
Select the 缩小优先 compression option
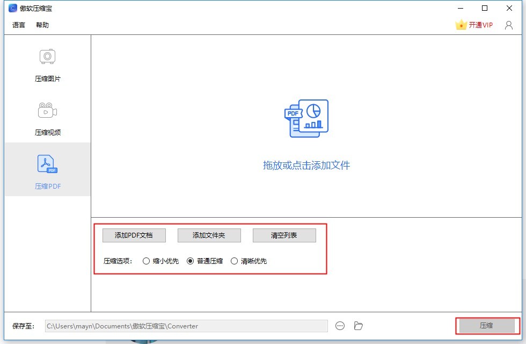coord(146,261)
